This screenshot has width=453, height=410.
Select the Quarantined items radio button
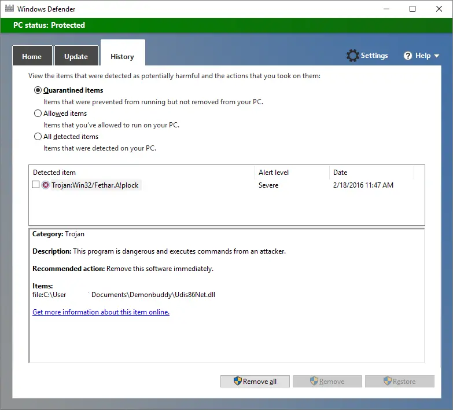point(38,90)
